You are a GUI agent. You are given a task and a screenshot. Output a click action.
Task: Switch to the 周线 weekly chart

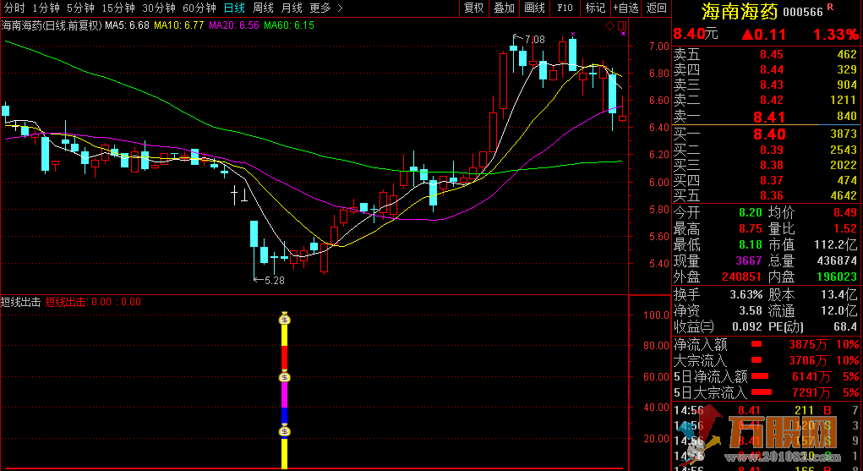coord(263,8)
